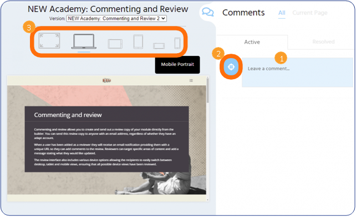Filter comments to Current Page
Image resolution: width=356 pixels, height=217 pixels.
tap(309, 13)
